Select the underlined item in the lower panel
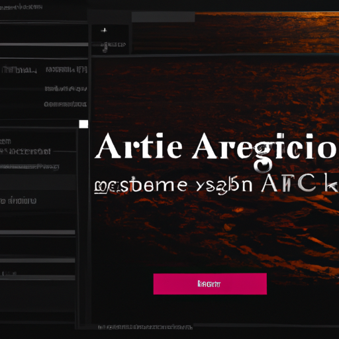The image size is (339, 339). click(25, 152)
